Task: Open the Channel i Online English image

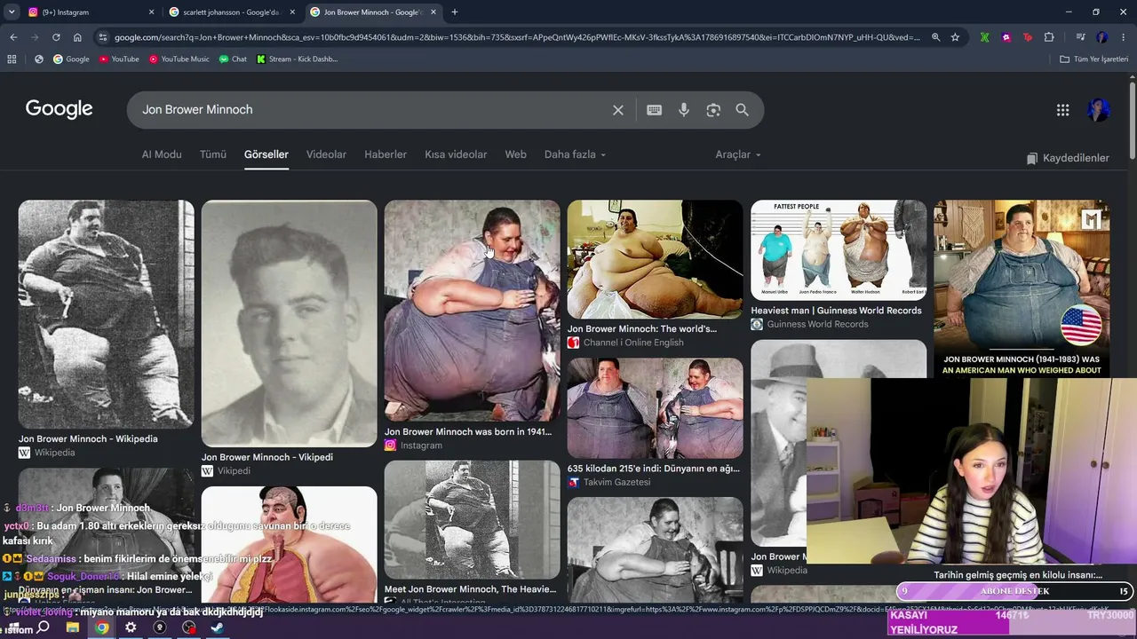Action: coord(656,259)
